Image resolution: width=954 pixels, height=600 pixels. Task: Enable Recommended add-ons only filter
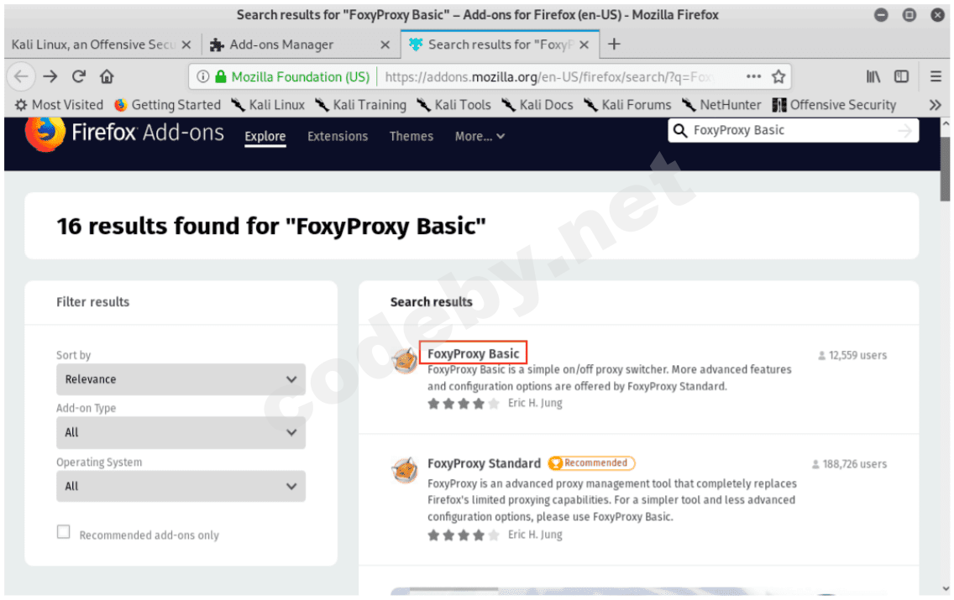(x=63, y=532)
